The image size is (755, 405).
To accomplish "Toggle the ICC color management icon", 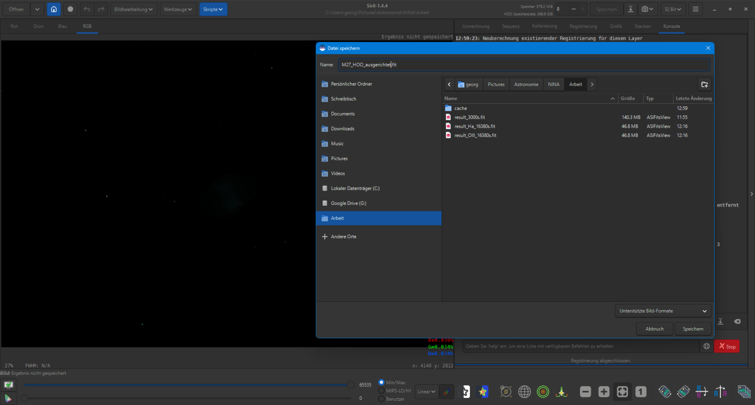I will tap(8, 385).
